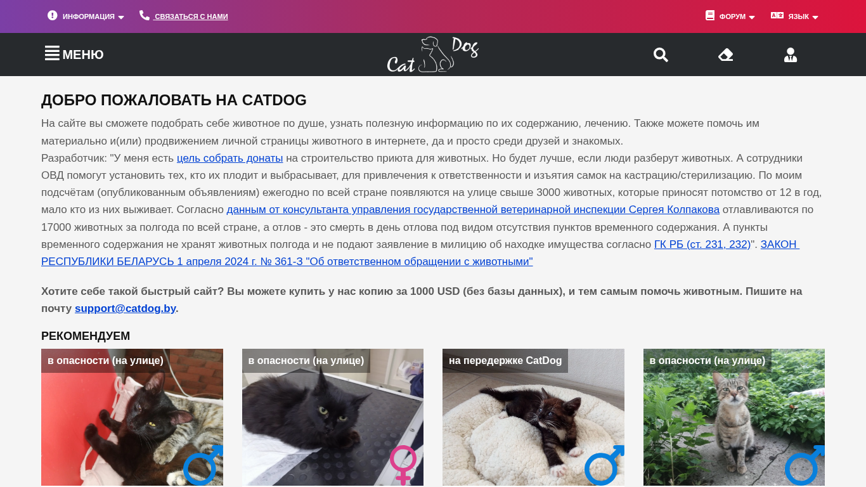This screenshot has width=866, height=487.
Task: Open Связаться с нами link
Action: click(x=191, y=16)
